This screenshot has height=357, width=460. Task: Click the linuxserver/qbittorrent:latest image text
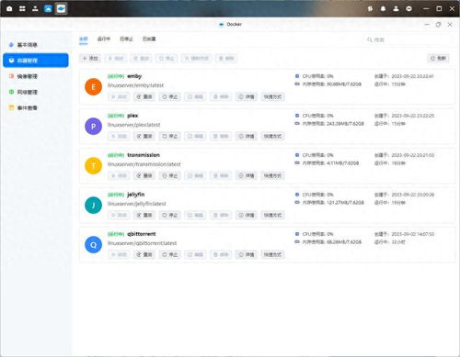(142, 243)
